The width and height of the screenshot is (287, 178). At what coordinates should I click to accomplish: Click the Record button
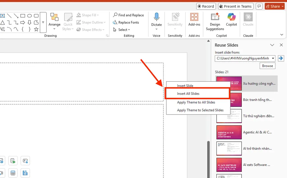pyautogui.click(x=206, y=6)
